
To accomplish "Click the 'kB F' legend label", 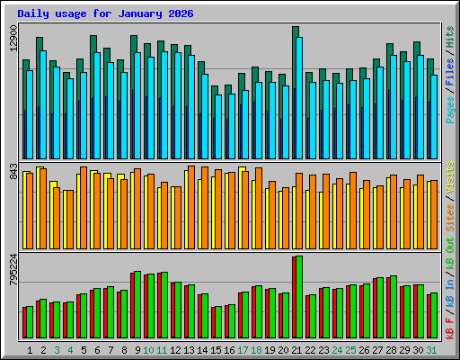I will pyautogui.click(x=450, y=328).
